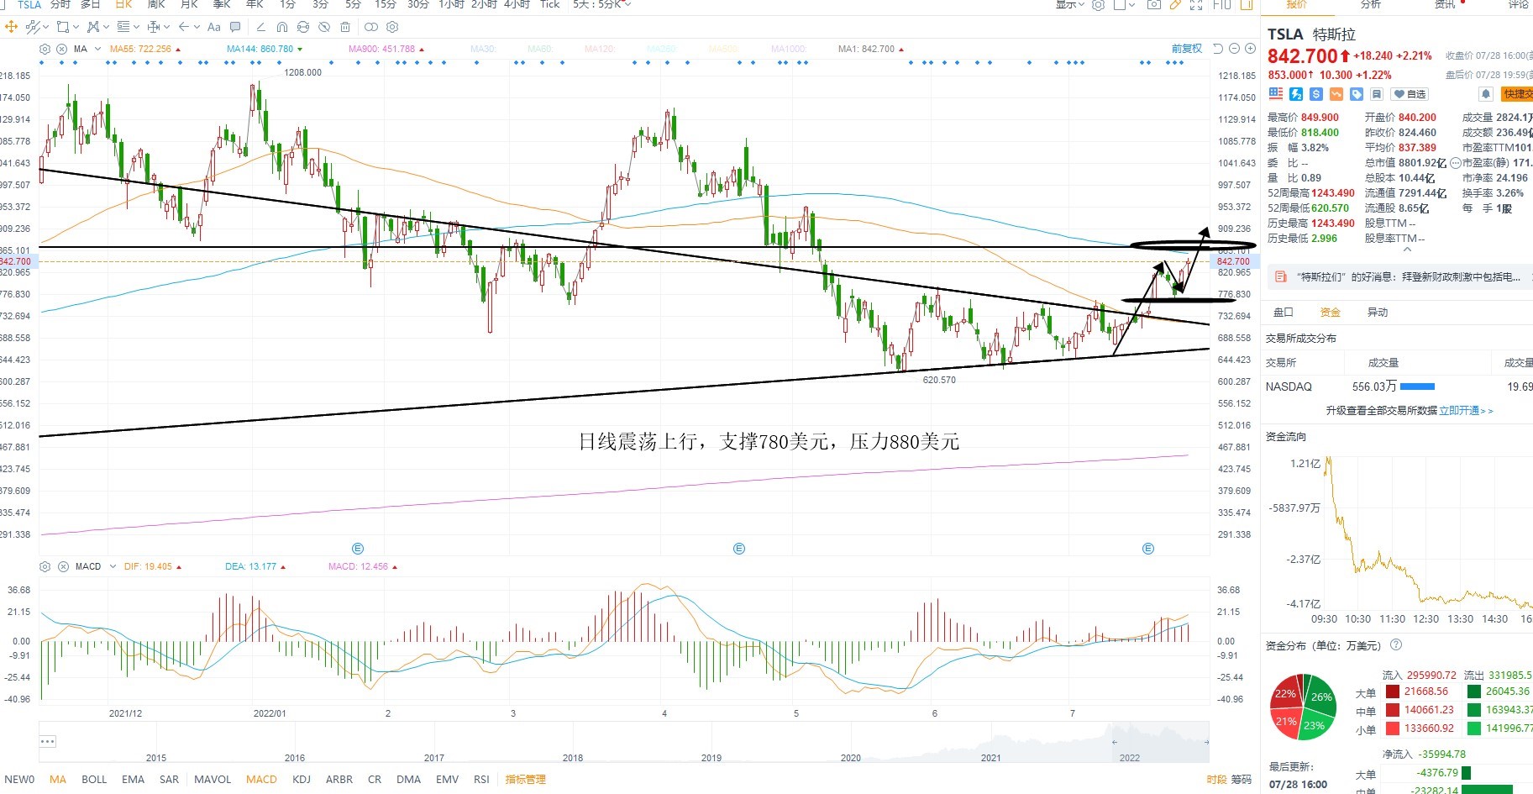Toggle the DMA sub-indicator

[409, 779]
